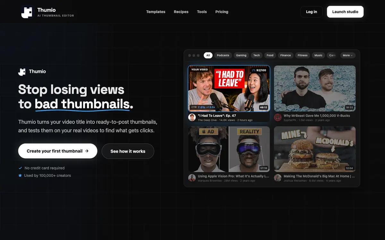385x240 pixels.
Task: Click the Log in button
Action: [x=312, y=12]
